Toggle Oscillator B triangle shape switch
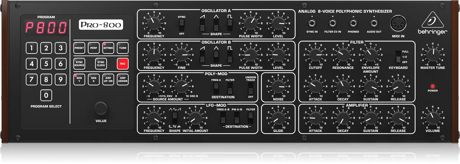This screenshot has height=164, width=460. [x=216, y=57]
